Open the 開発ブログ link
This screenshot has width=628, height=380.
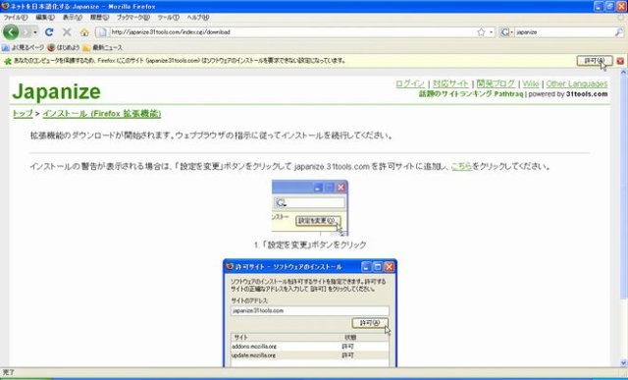[x=496, y=83]
